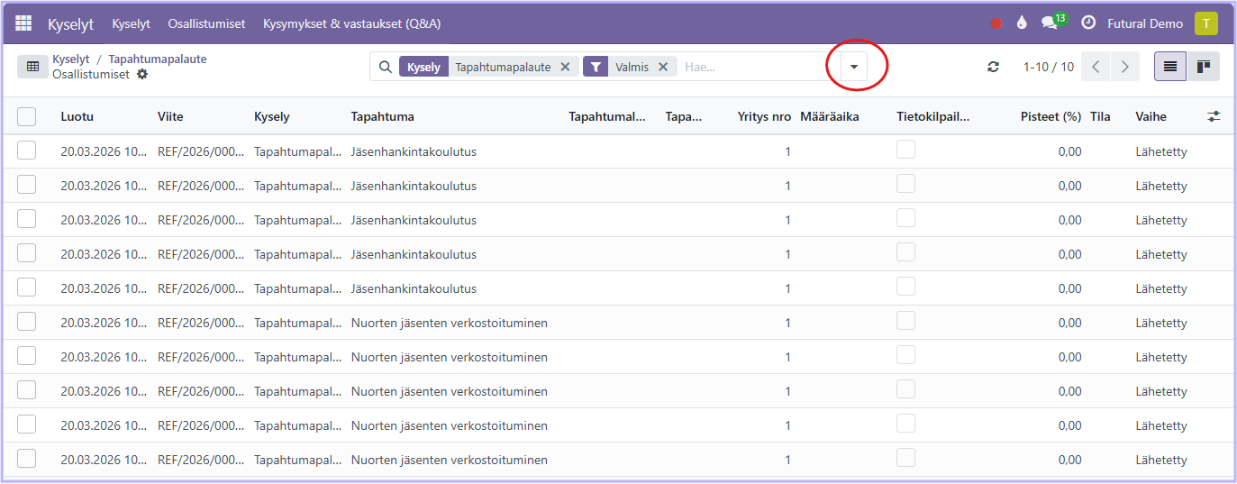This screenshot has height=484, width=1237.
Task: Open the main apps grid menu
Action: click(23, 23)
